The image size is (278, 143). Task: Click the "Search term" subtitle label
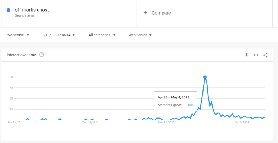tap(24, 16)
